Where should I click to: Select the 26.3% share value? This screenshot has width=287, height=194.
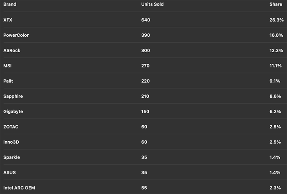point(276,20)
